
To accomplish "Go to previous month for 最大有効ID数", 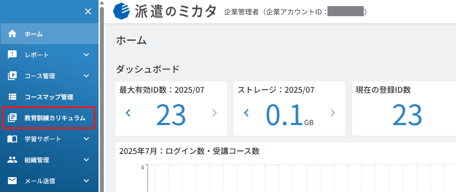I will coord(128,113).
